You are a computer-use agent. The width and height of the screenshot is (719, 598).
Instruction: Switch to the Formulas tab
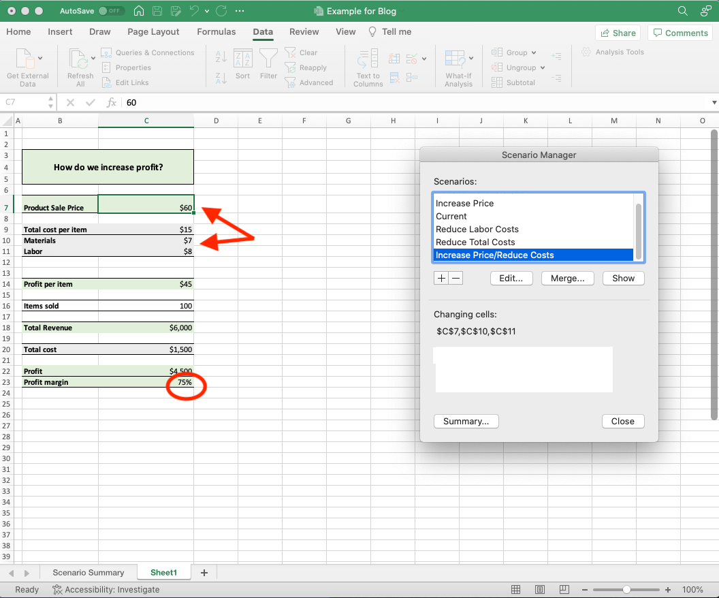point(216,31)
